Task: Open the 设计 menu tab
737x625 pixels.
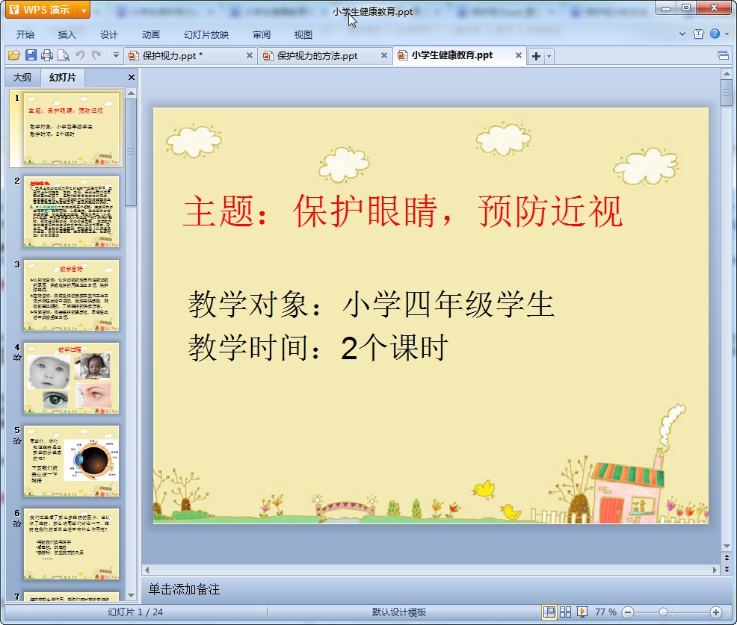Action: click(x=108, y=35)
